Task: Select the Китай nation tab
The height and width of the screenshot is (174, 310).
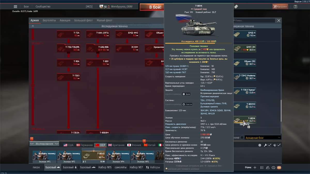Action: tap(150, 145)
